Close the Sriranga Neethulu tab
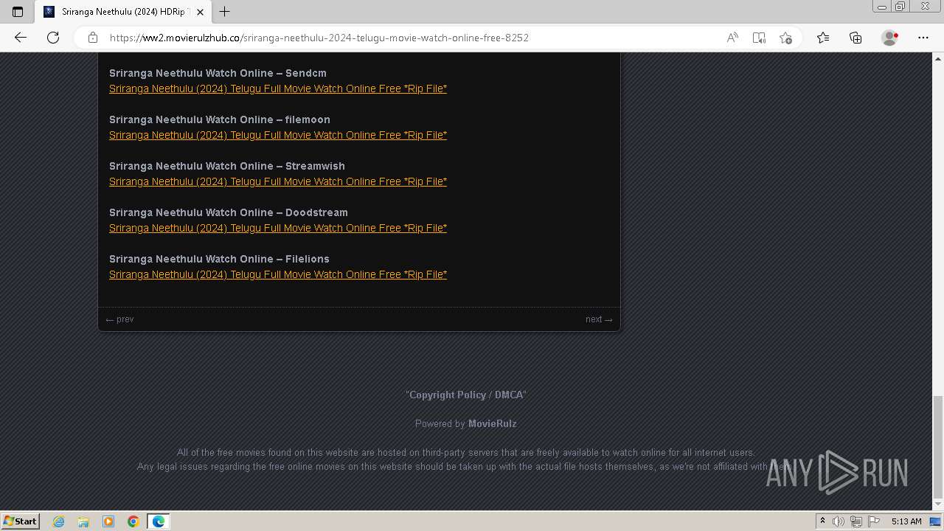This screenshot has width=944, height=531. [200, 12]
